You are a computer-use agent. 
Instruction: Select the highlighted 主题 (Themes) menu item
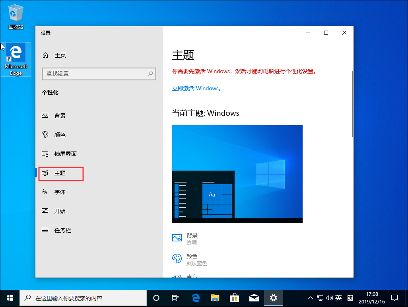tap(60, 173)
